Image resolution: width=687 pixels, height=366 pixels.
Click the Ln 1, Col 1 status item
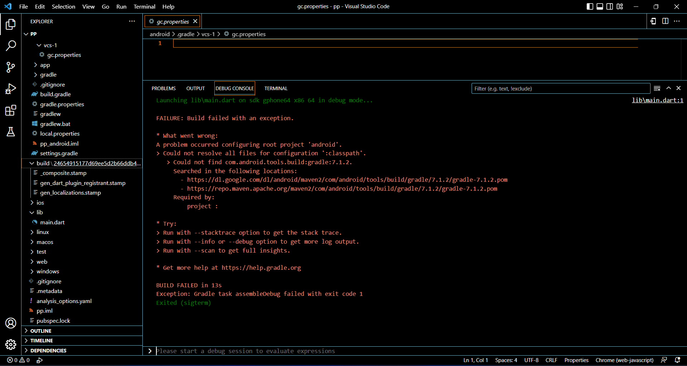pyautogui.click(x=476, y=360)
